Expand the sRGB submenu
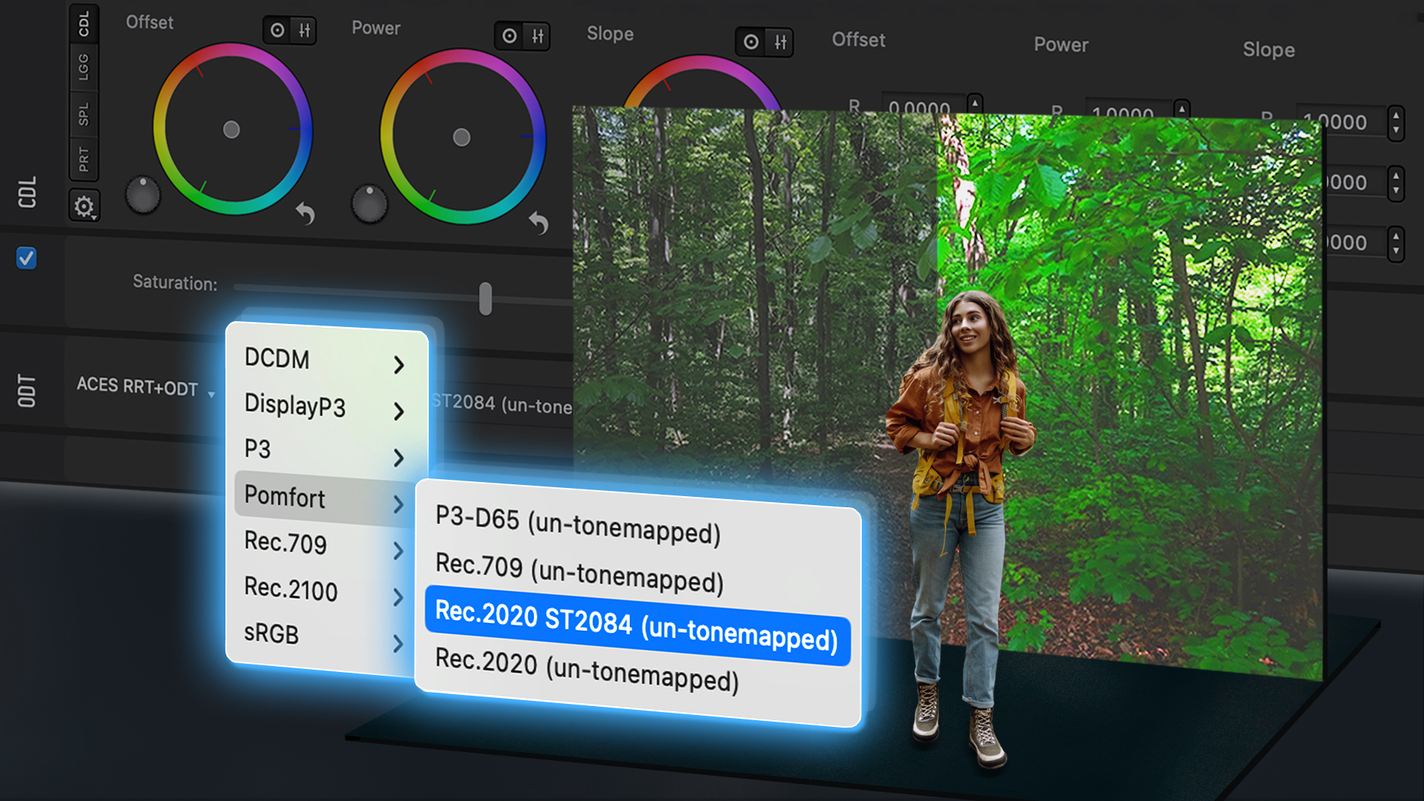 click(325, 637)
